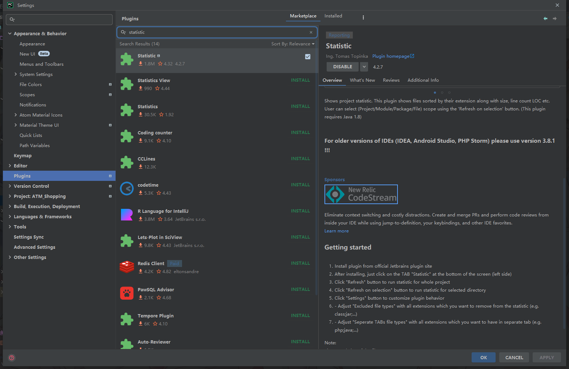569x369 pixels.
Task: Click project-level marker icon beside Plugins
Action: pos(110,176)
